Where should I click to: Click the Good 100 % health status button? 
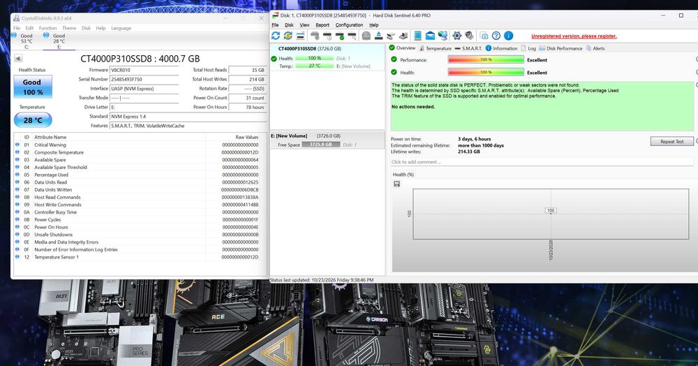[33, 87]
